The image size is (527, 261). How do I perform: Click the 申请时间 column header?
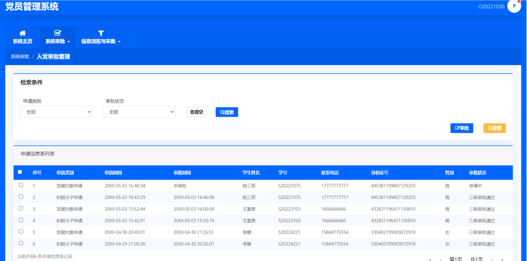(x=113, y=173)
